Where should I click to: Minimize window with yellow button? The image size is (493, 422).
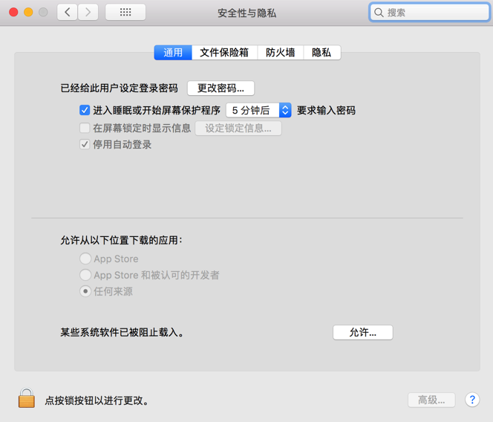coord(28,13)
